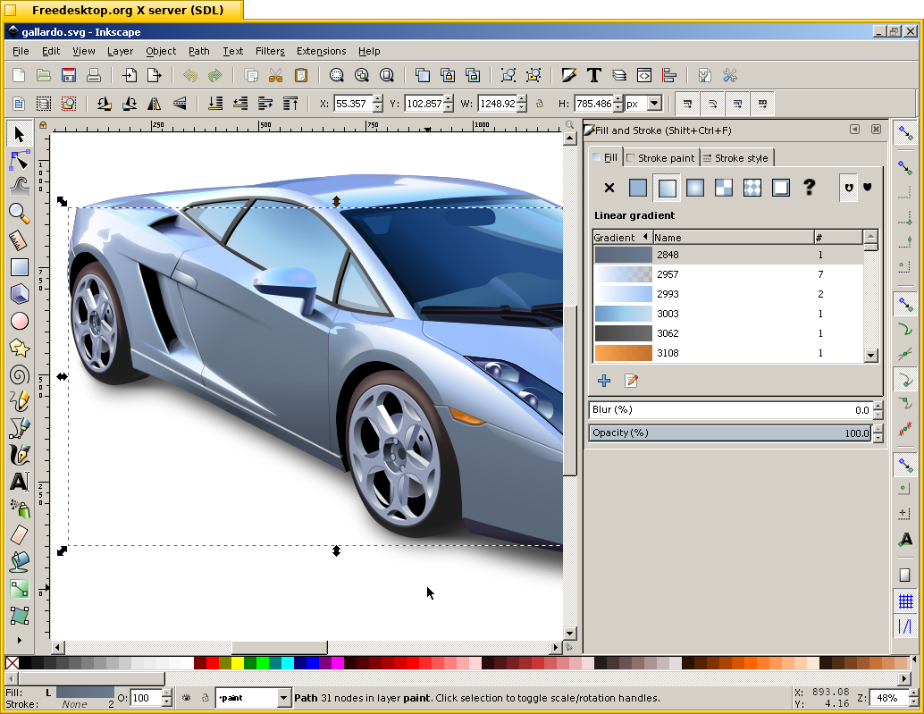The width and height of the screenshot is (924, 714).
Task: Pick the Spray tool
Action: pos(20,508)
